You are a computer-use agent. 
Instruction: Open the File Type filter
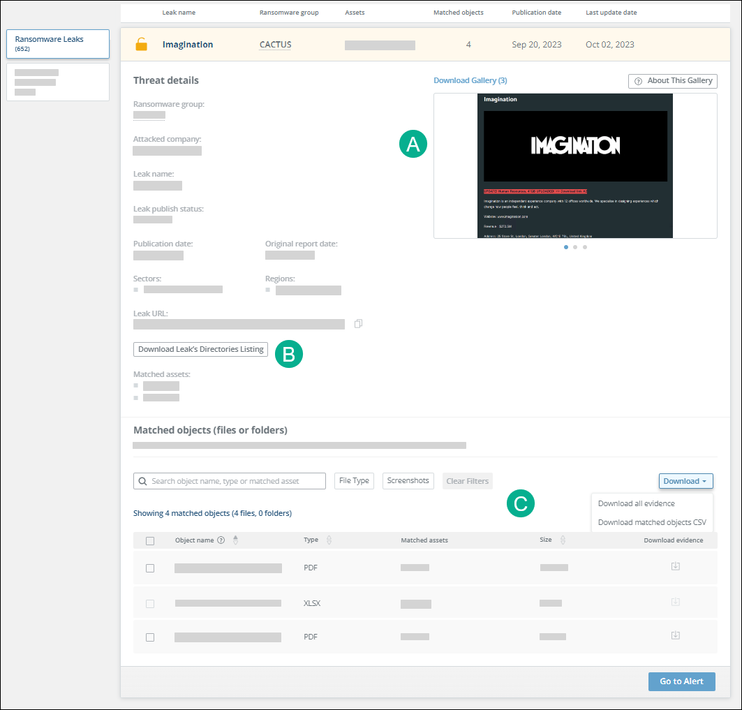pyautogui.click(x=354, y=481)
